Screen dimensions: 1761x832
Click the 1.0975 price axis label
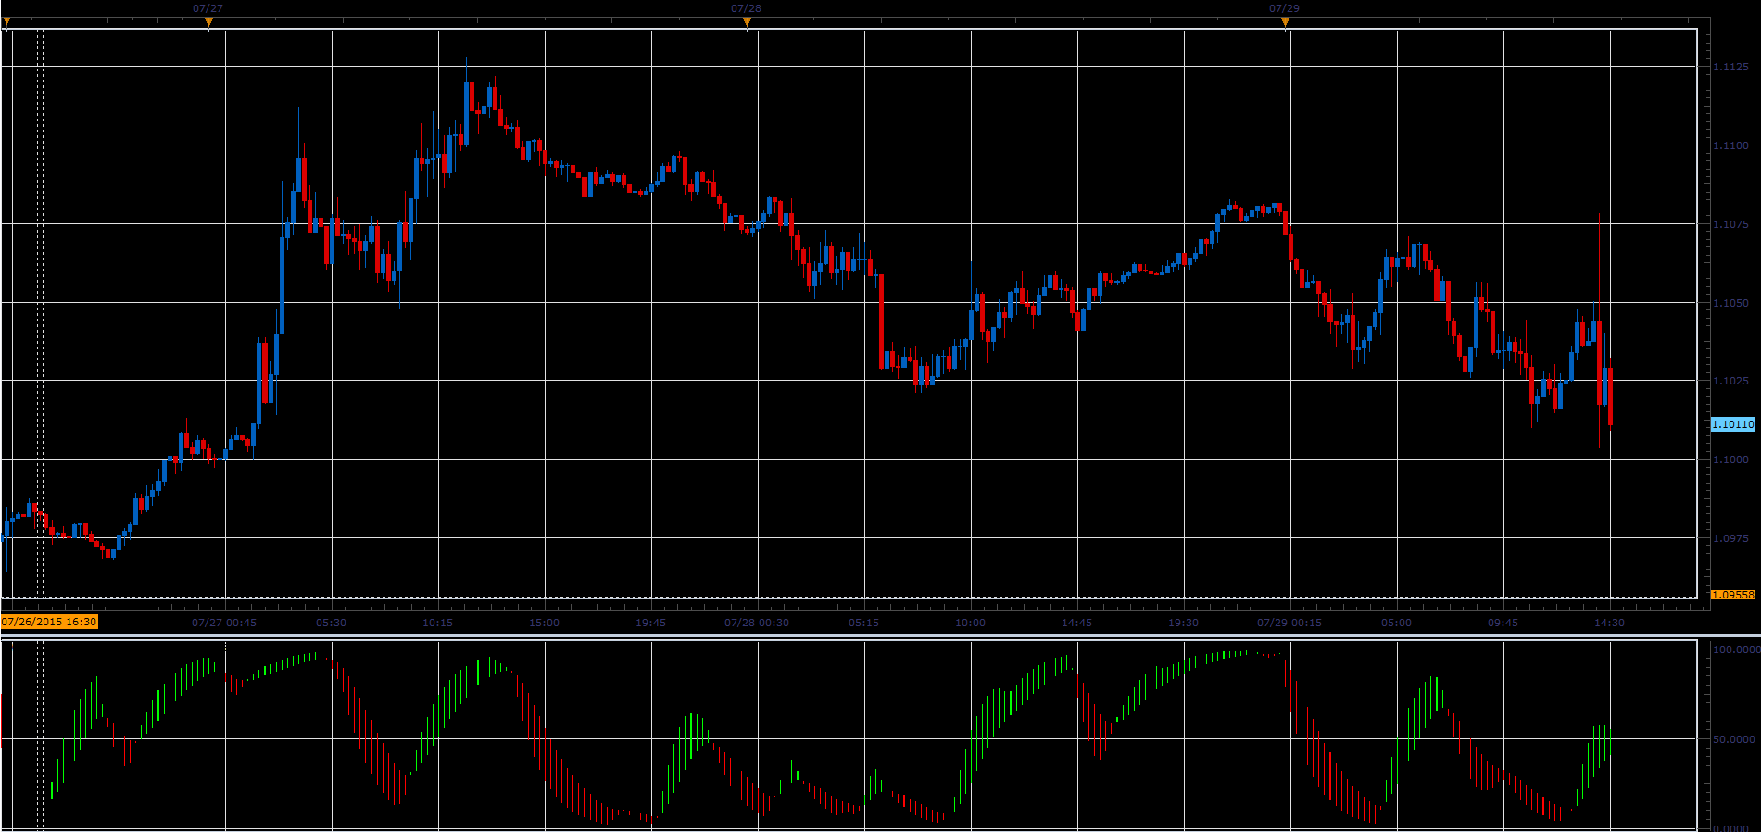point(1730,539)
